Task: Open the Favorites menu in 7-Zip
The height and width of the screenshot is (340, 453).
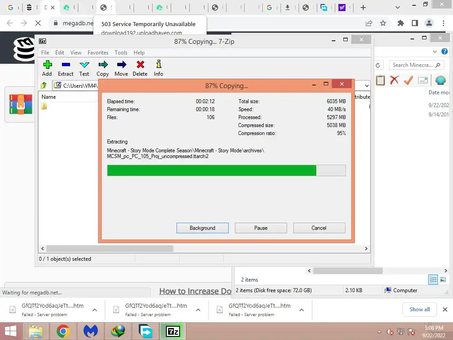Action: [x=98, y=53]
